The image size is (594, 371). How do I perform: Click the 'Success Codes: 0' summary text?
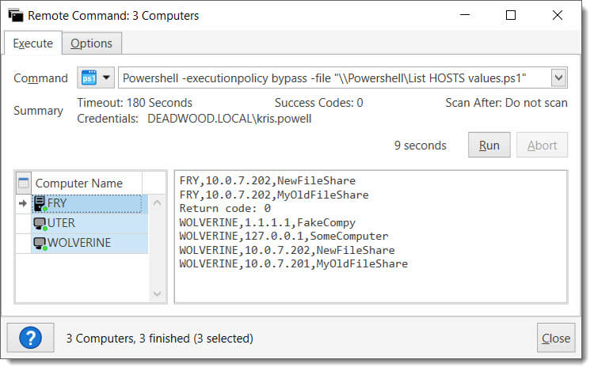pos(319,103)
